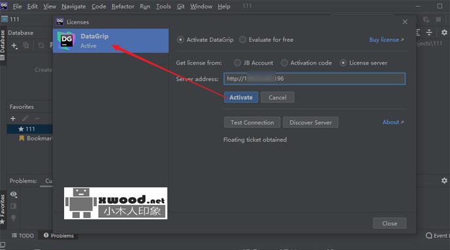
Task: Open the Refactor menu
Action: (122, 7)
